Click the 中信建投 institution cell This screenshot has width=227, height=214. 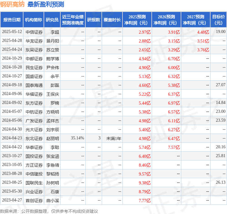(34, 174)
